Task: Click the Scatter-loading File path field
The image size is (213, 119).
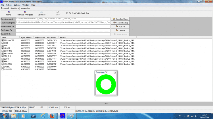Action: (63, 22)
